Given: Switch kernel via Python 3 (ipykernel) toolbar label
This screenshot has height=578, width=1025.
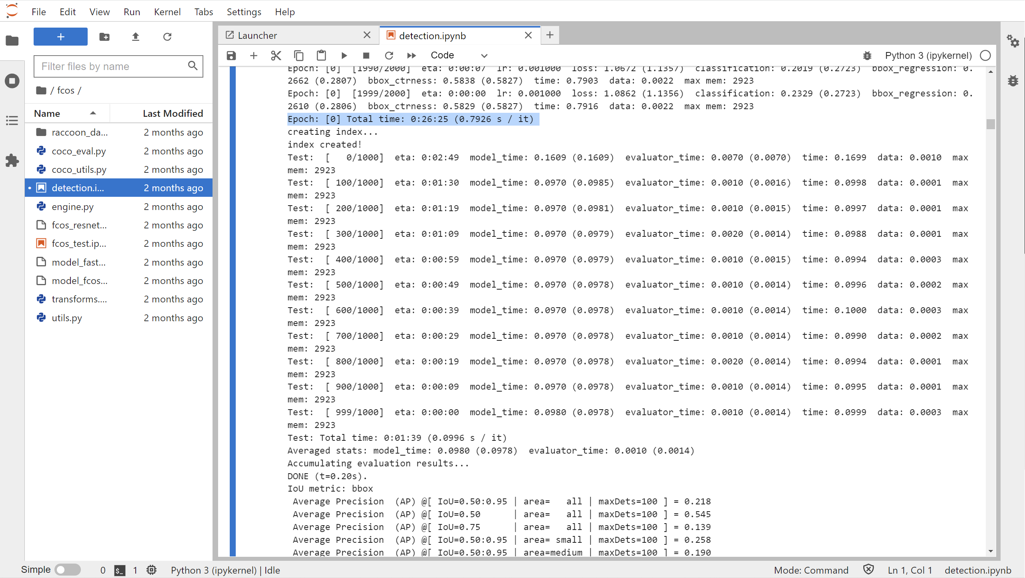Looking at the screenshot, I should pyautogui.click(x=928, y=55).
